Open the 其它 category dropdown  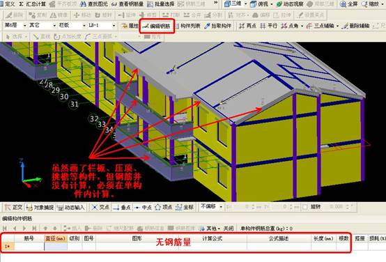pos(54,26)
